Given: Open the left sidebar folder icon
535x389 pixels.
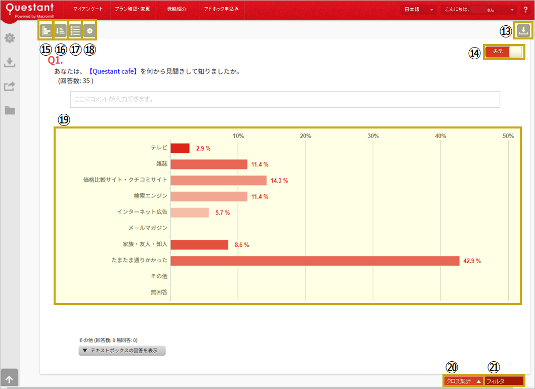Looking at the screenshot, I should pos(10,110).
